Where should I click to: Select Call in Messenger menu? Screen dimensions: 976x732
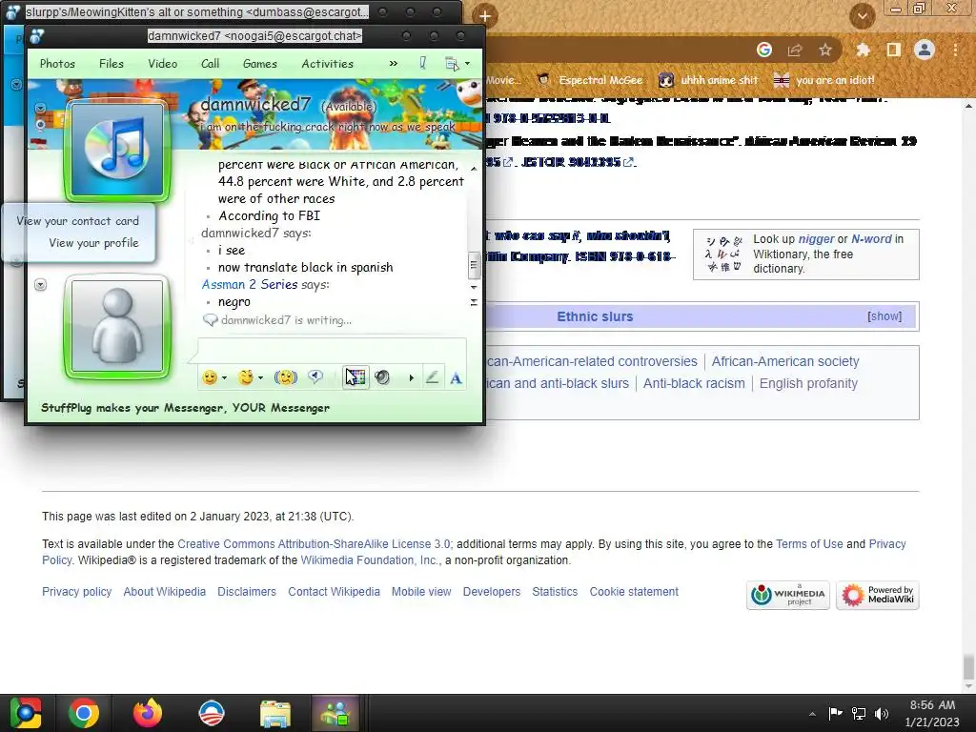coord(210,64)
